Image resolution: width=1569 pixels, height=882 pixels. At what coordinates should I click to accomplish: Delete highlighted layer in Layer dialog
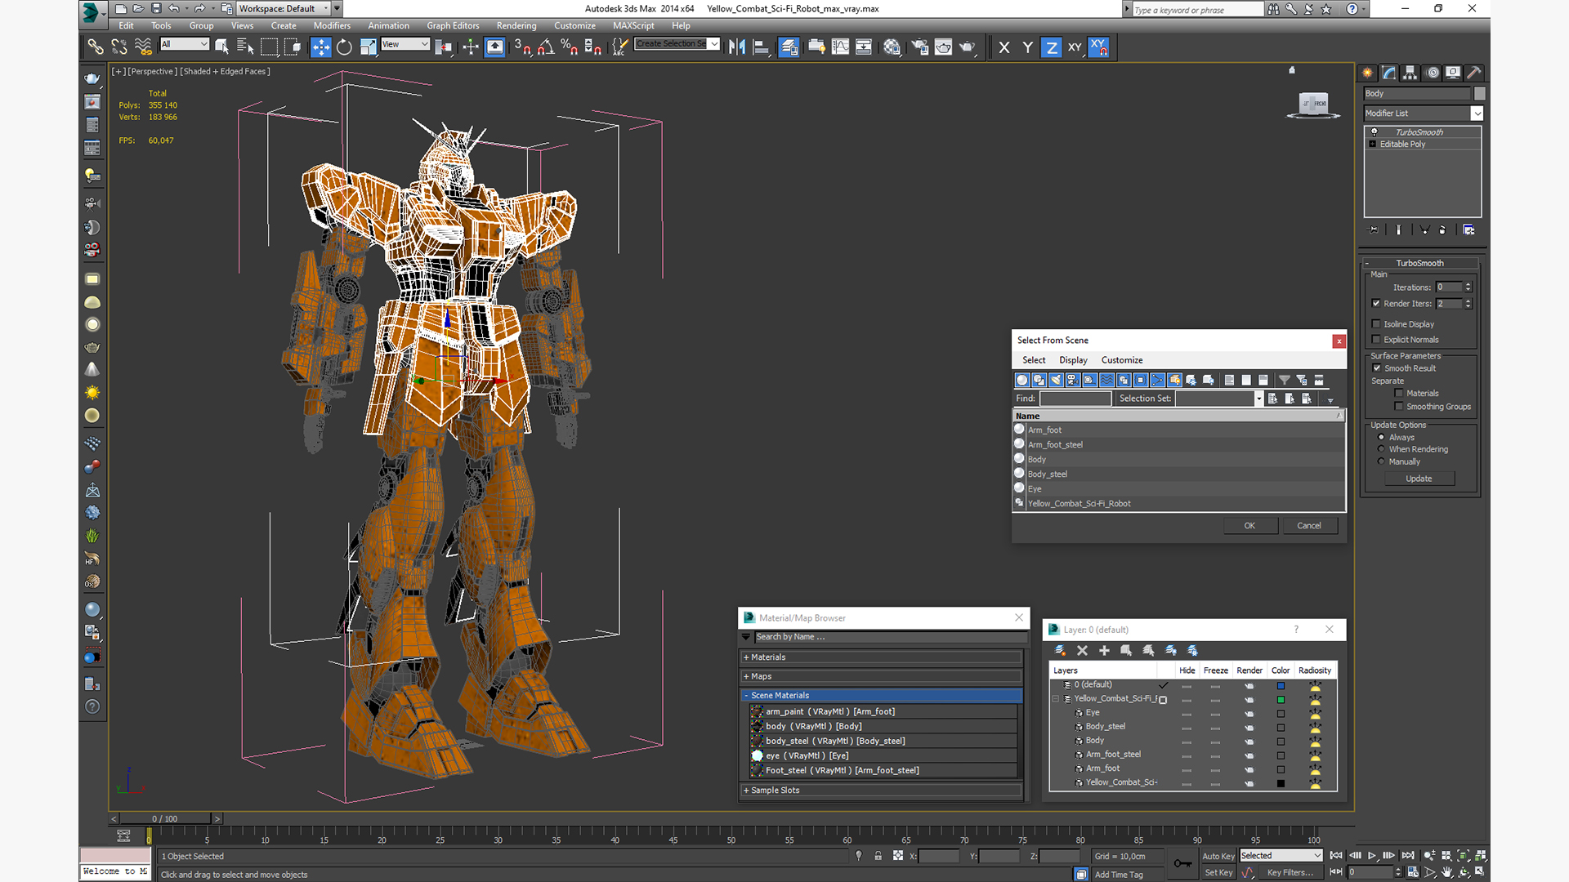coord(1082,651)
